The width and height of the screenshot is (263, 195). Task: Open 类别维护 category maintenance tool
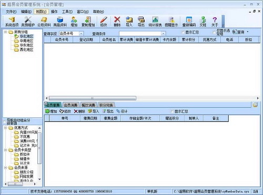coord(28,22)
